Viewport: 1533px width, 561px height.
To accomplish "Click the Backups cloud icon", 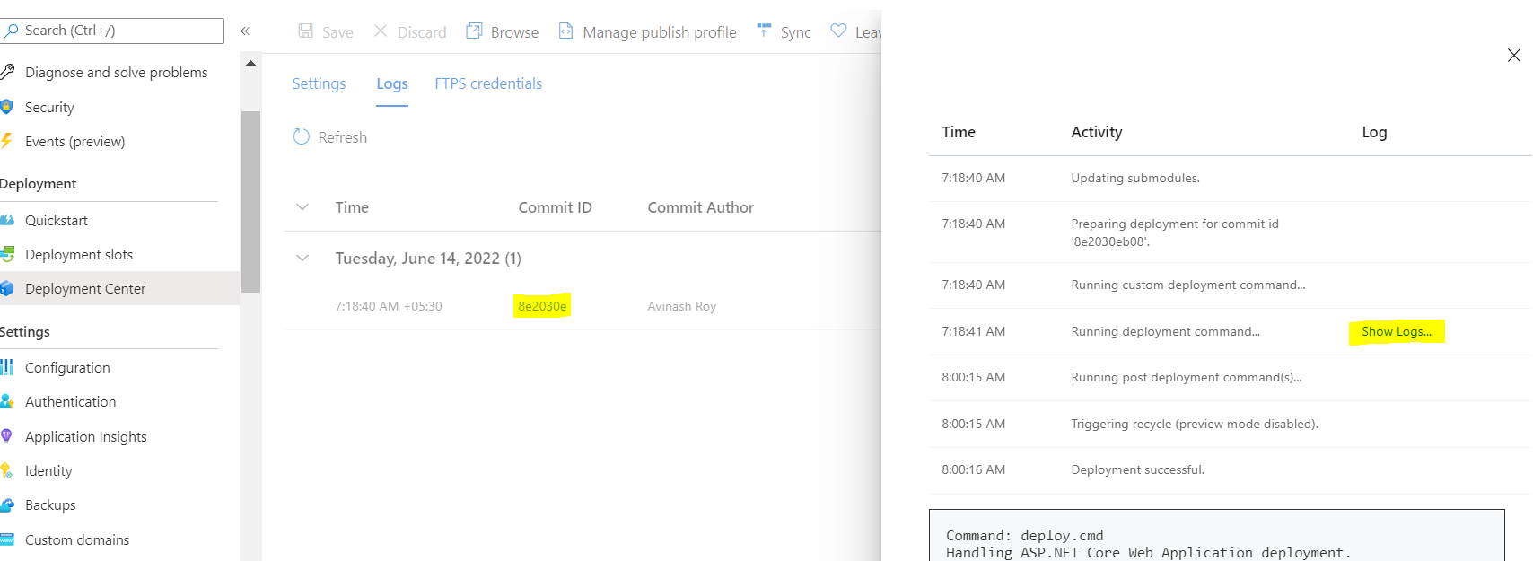I will click(x=7, y=504).
